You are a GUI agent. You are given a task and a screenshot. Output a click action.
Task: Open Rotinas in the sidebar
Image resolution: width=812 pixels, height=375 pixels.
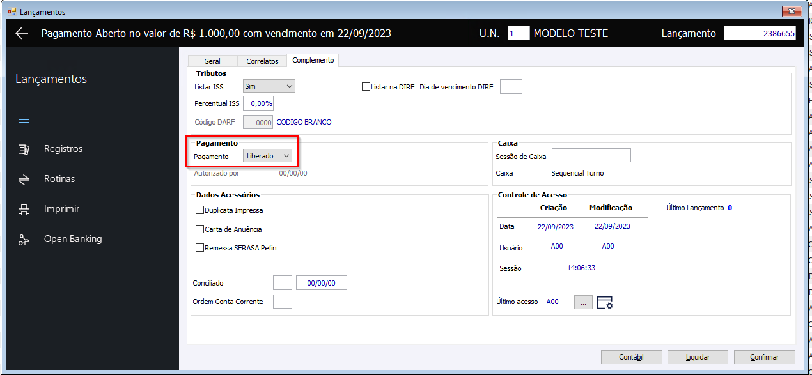coord(59,179)
